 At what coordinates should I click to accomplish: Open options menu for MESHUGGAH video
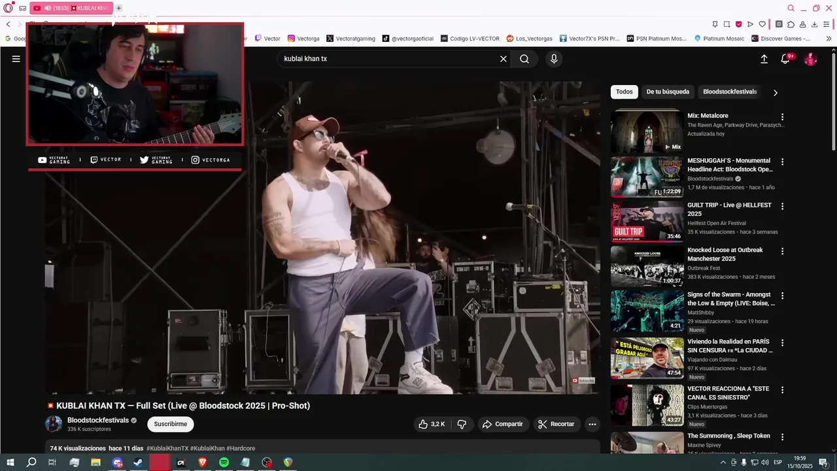tap(782, 162)
